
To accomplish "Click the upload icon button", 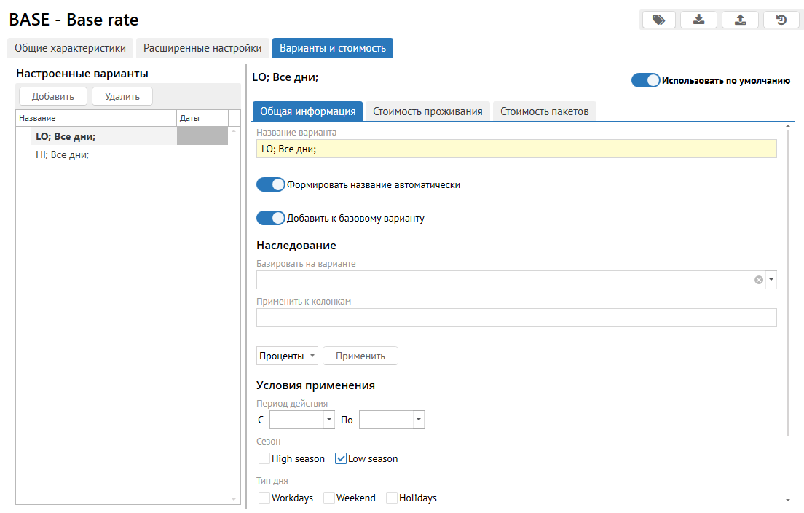I will click(x=740, y=20).
